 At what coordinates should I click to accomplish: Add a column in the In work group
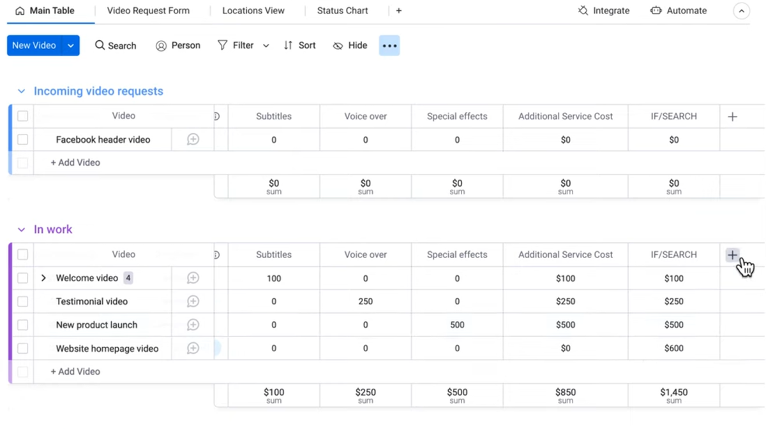[732, 255]
